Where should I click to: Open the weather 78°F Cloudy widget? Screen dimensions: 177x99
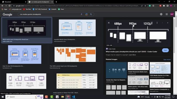[143, 97]
